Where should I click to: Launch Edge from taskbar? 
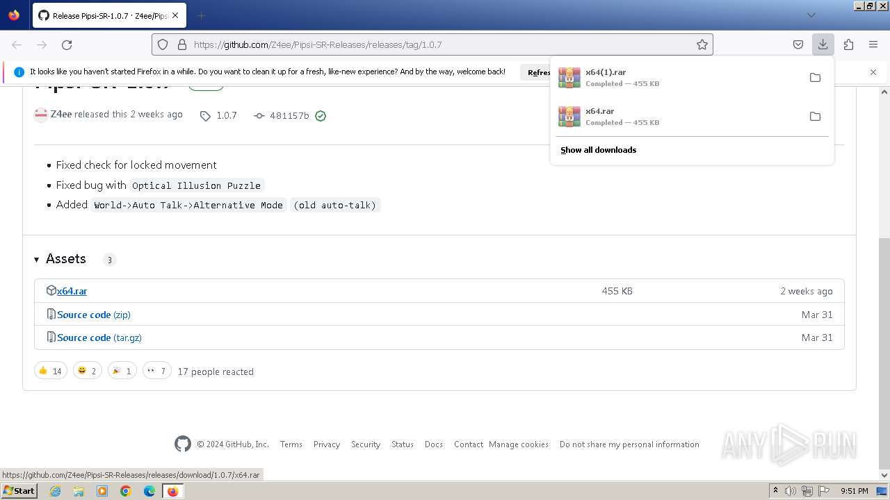(149, 491)
